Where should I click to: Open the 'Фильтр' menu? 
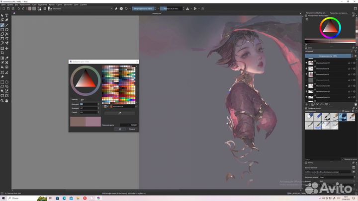pyautogui.click(x=52, y=4)
